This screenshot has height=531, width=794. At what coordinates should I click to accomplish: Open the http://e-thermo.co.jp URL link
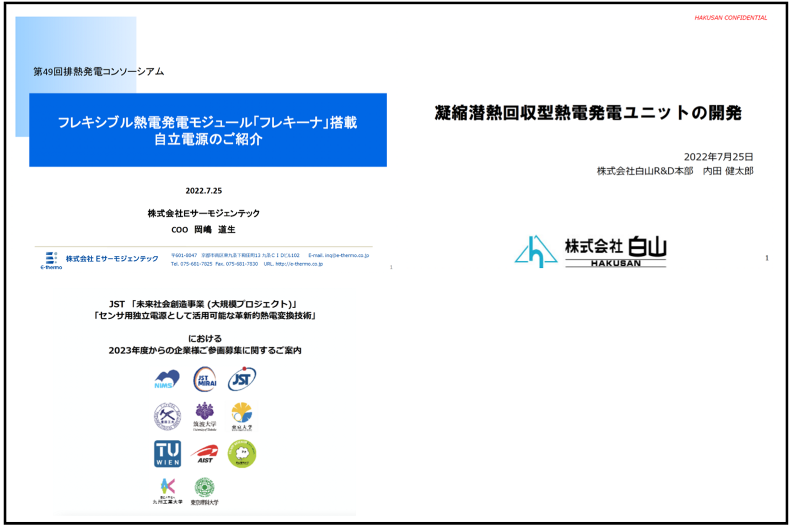(299, 264)
